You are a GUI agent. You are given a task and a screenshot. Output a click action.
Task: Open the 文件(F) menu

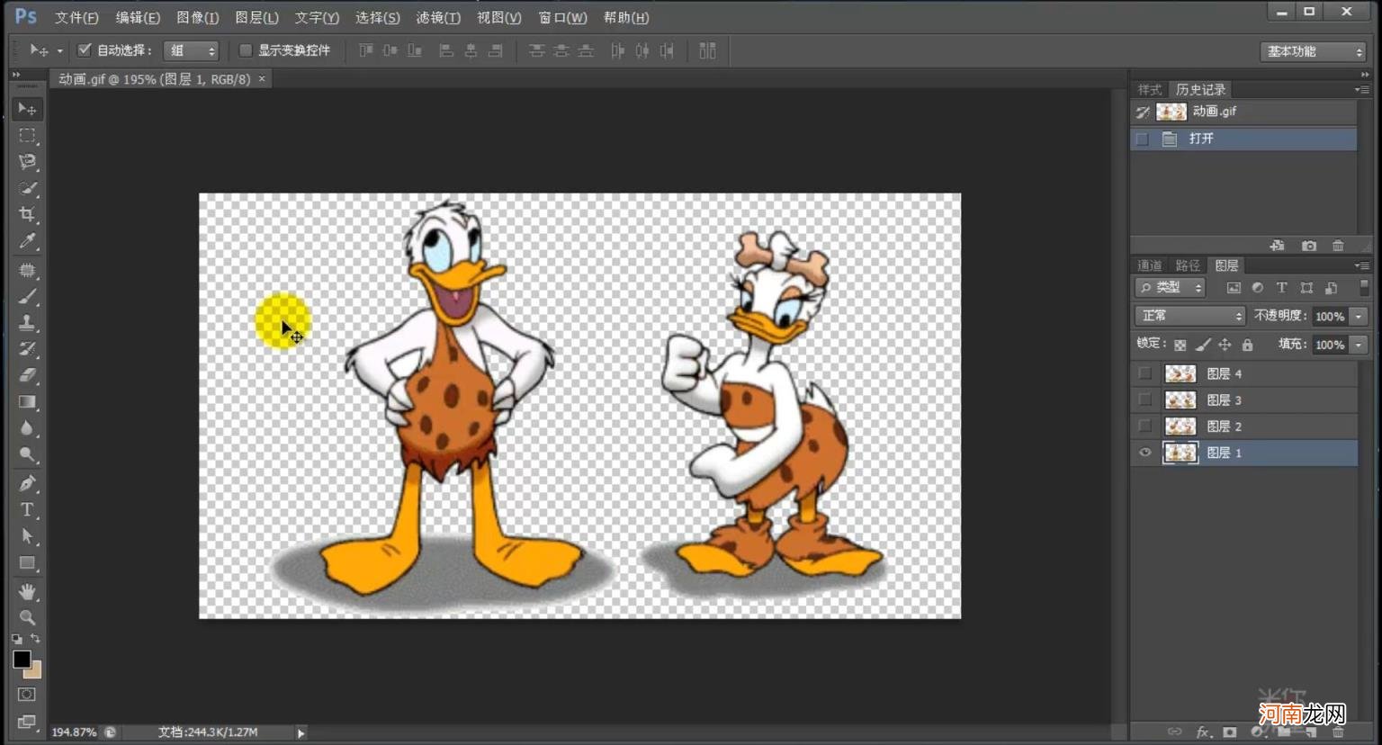click(76, 17)
